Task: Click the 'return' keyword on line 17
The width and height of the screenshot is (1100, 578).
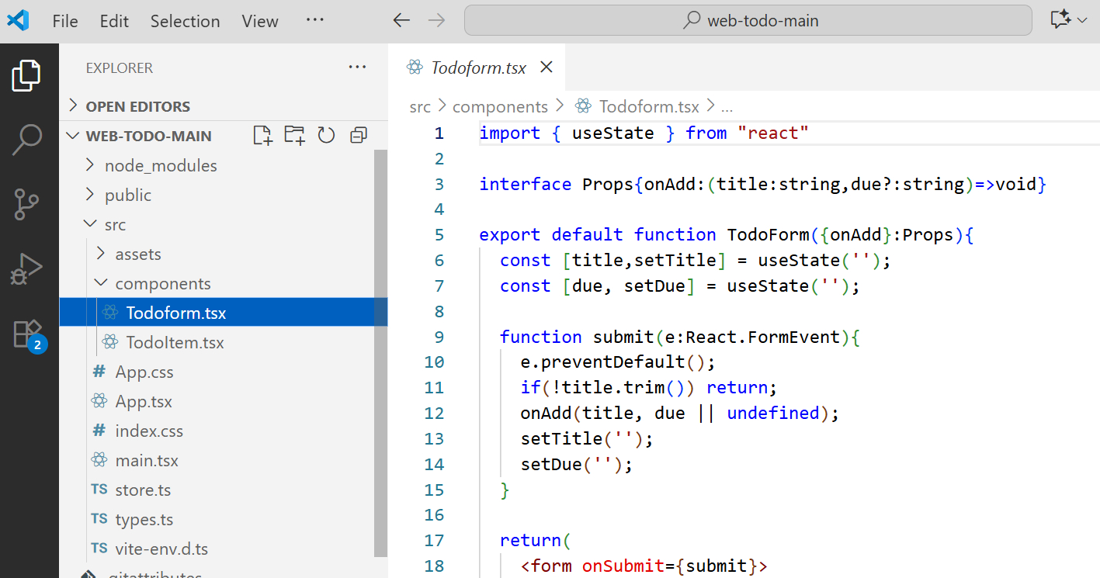Action: pos(531,540)
